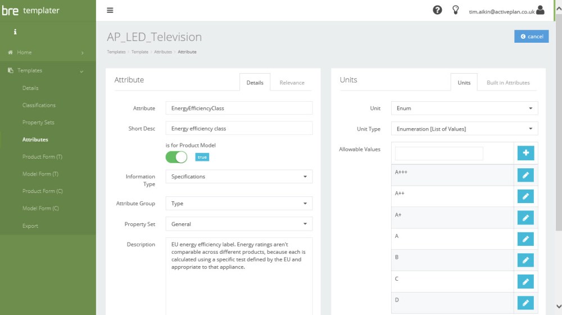
Task: Open Details in the sidebar
Action: pos(30,88)
